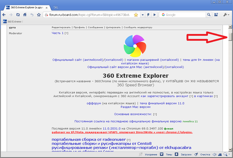Open Профиль of user gyra
This screenshot has width=233, height=158.
click(x=79, y=27)
